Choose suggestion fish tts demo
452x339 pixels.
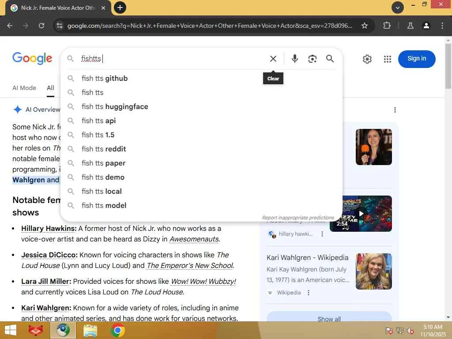pos(201,177)
